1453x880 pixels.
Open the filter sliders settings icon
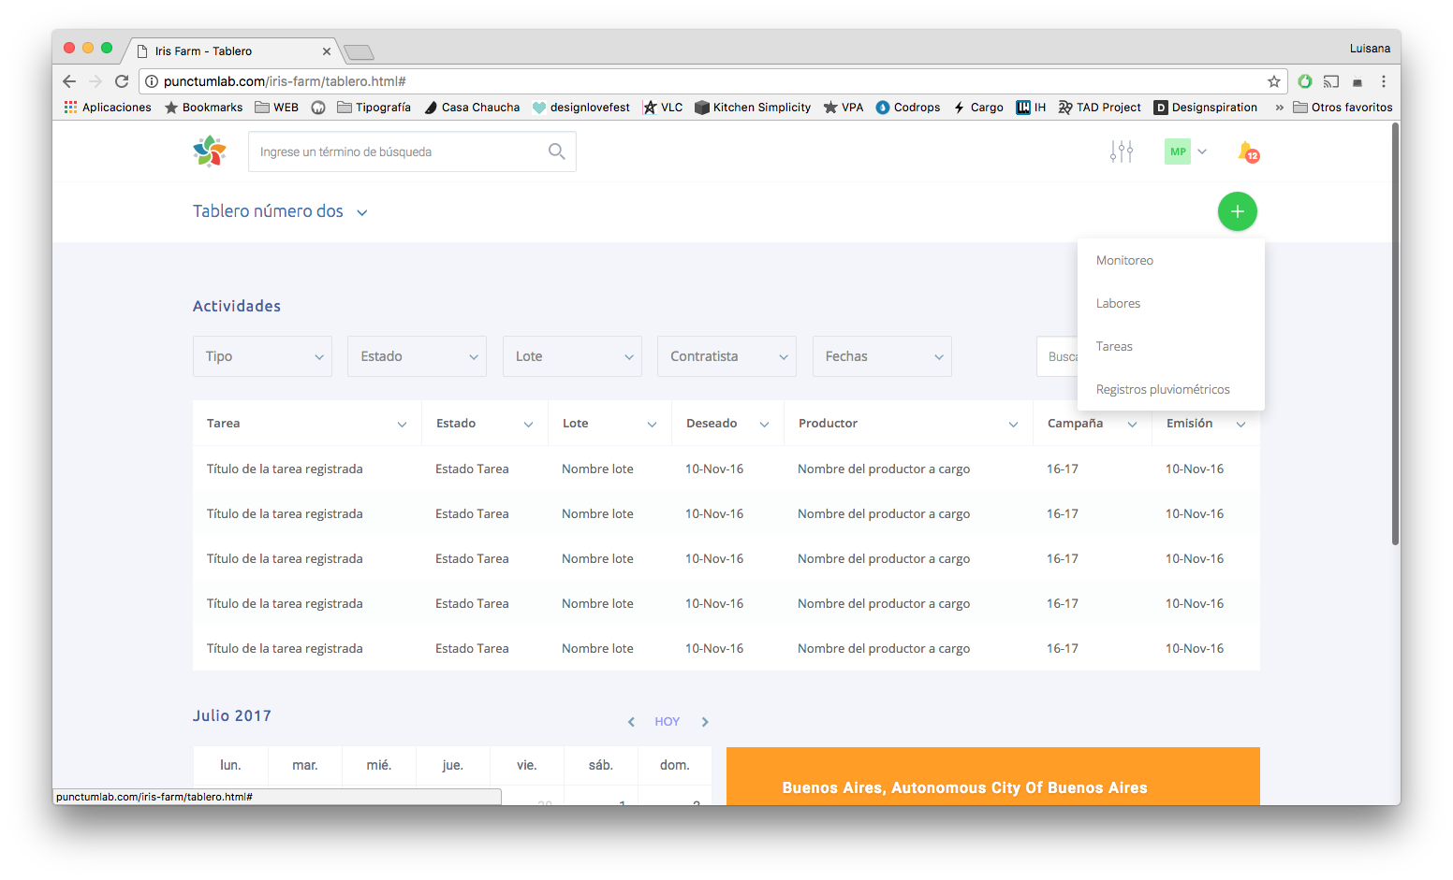(x=1121, y=151)
